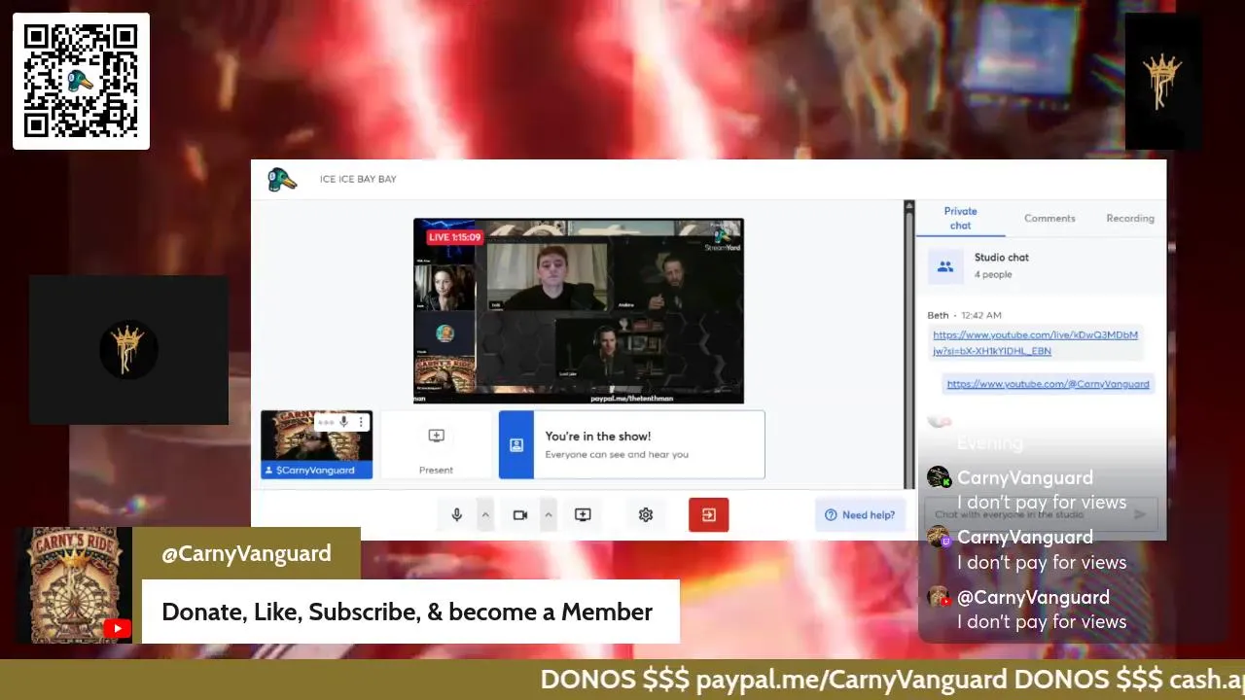The height and width of the screenshot is (700, 1245).
Task: Click the $CarnyVanguard participant thumbnail
Action: pyautogui.click(x=316, y=444)
